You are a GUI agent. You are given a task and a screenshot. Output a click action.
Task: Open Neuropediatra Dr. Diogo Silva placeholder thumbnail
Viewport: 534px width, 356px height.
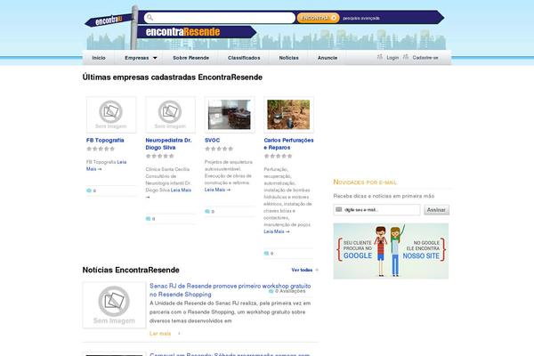(170, 115)
